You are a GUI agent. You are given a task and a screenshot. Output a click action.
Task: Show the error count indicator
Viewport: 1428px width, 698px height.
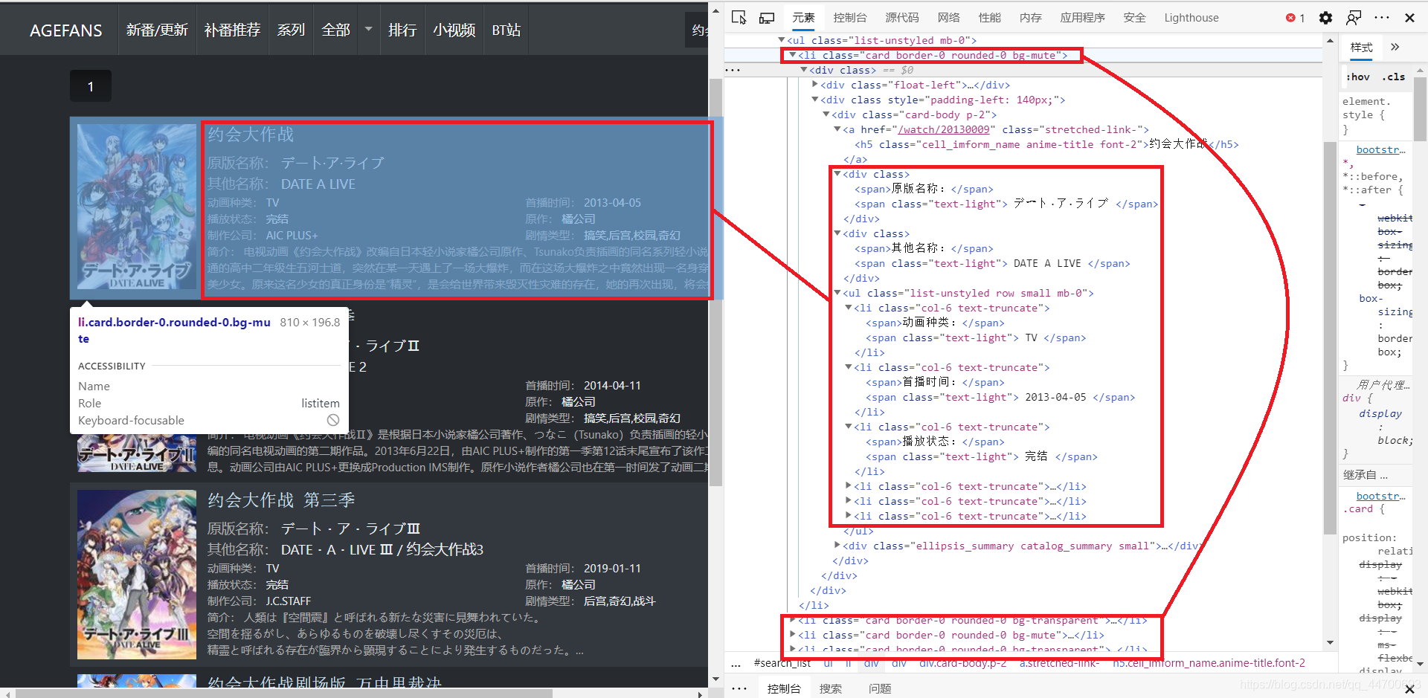(1295, 18)
